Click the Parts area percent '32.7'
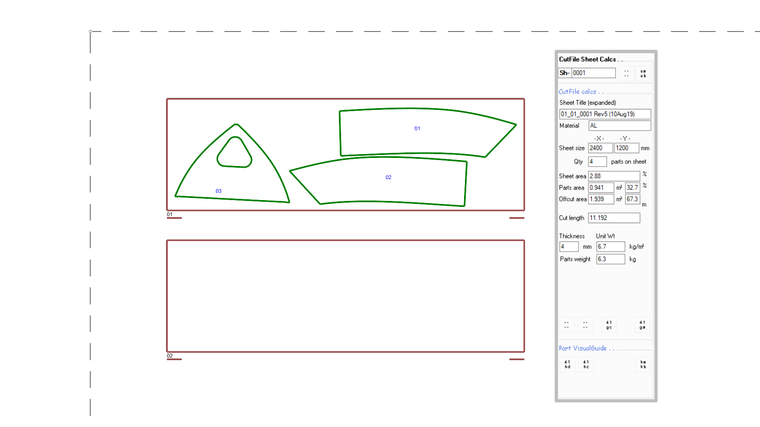The height and width of the screenshot is (427, 760). pyautogui.click(x=633, y=187)
